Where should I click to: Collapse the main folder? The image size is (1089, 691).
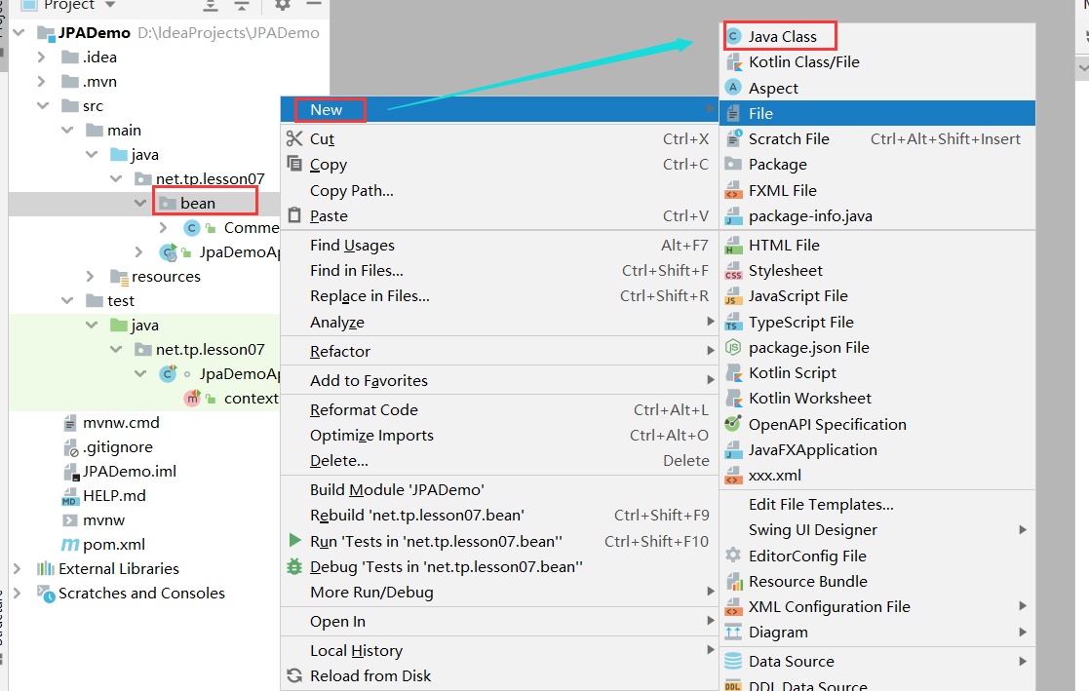(x=67, y=130)
